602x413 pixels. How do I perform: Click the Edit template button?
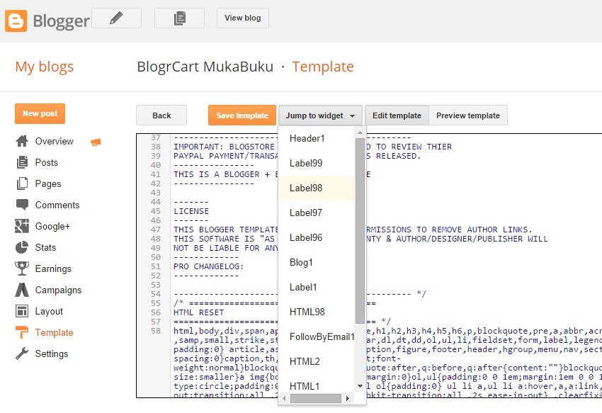(397, 115)
